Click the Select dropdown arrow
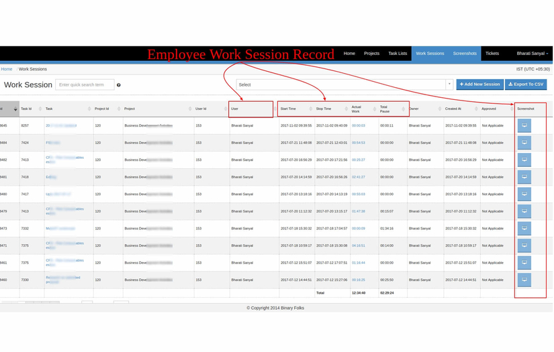The width and height of the screenshot is (554, 352). coord(449,84)
